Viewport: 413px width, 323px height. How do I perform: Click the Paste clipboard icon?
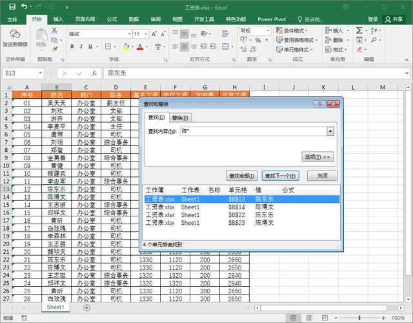(41, 34)
